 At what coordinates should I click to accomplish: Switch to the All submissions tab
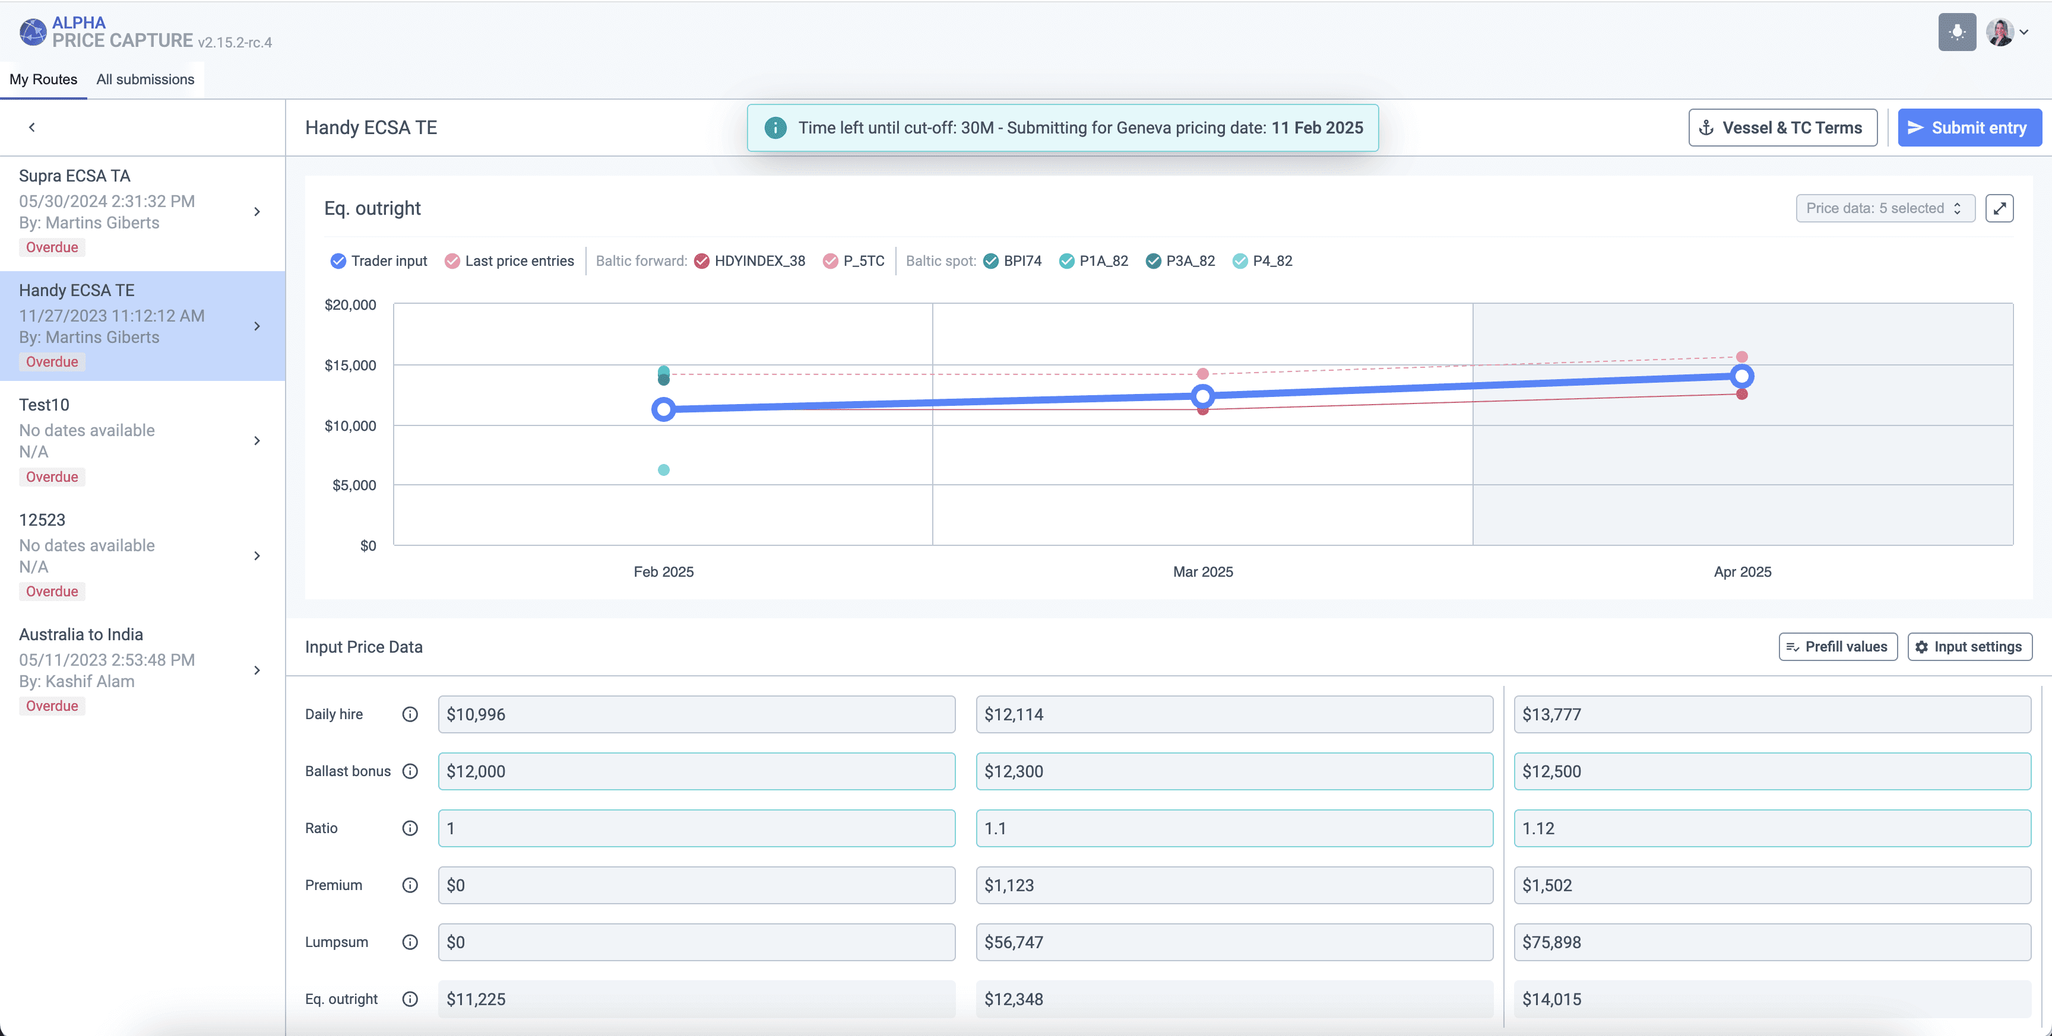[145, 79]
